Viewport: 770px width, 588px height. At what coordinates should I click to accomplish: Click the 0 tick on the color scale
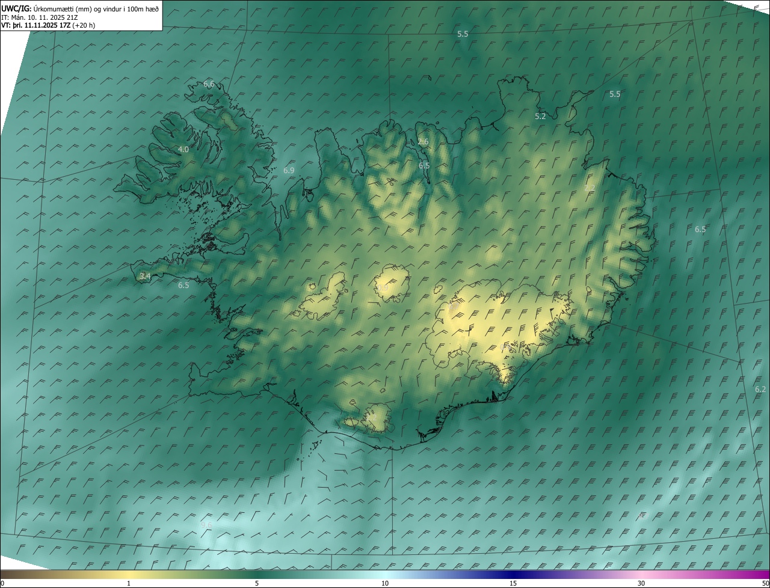coord(2,584)
